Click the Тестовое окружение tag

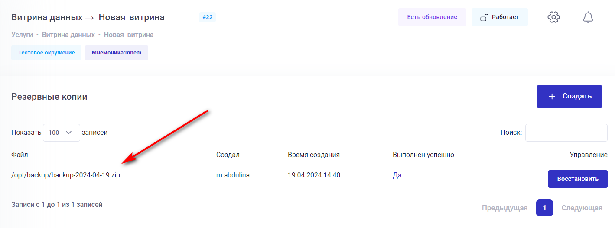(x=46, y=53)
